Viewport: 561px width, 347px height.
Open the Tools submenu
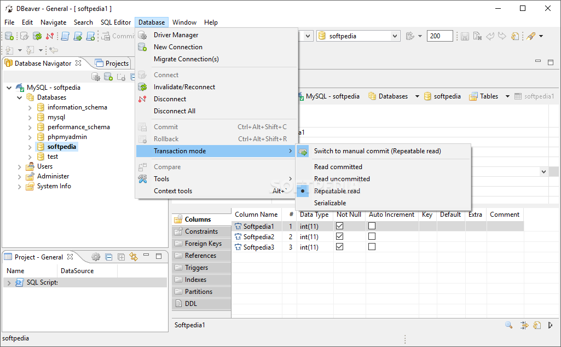click(216, 179)
